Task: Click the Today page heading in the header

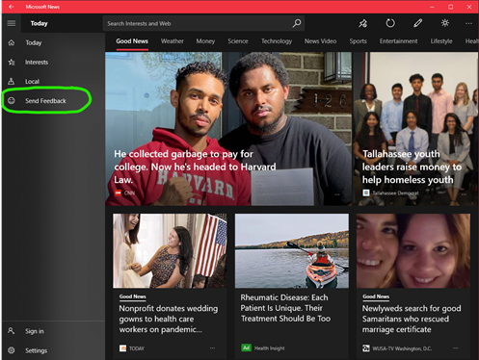Action: pos(39,23)
